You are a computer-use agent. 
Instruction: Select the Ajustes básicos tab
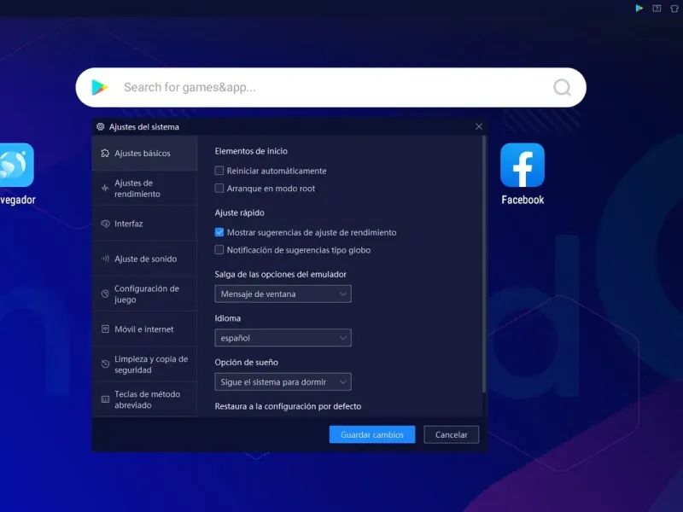tap(144, 154)
